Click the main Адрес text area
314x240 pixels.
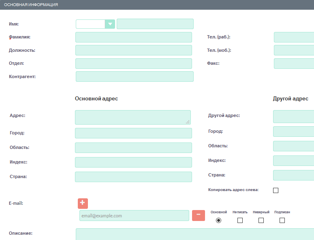pos(132,117)
